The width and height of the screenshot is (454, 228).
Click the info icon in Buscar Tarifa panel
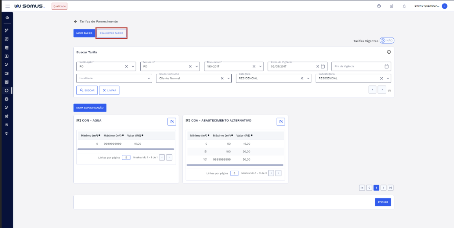point(389,52)
